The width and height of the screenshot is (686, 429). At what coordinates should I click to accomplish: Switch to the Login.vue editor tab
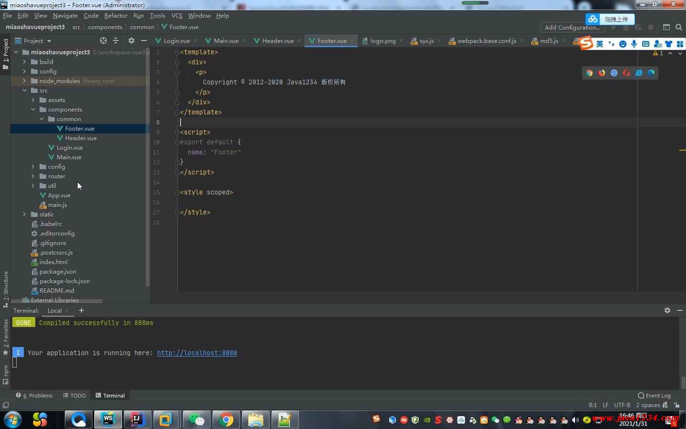click(177, 41)
